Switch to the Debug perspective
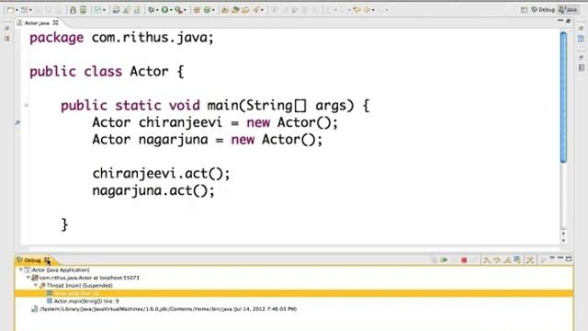 tap(543, 10)
